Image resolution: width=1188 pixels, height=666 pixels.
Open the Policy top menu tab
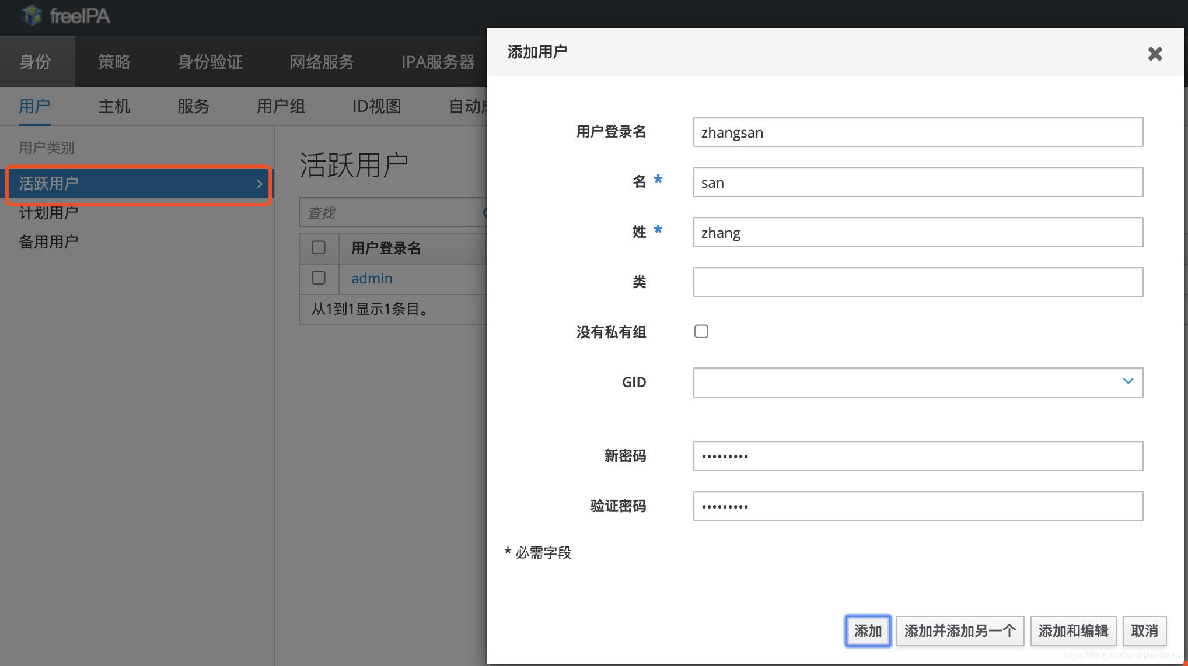pos(114,62)
